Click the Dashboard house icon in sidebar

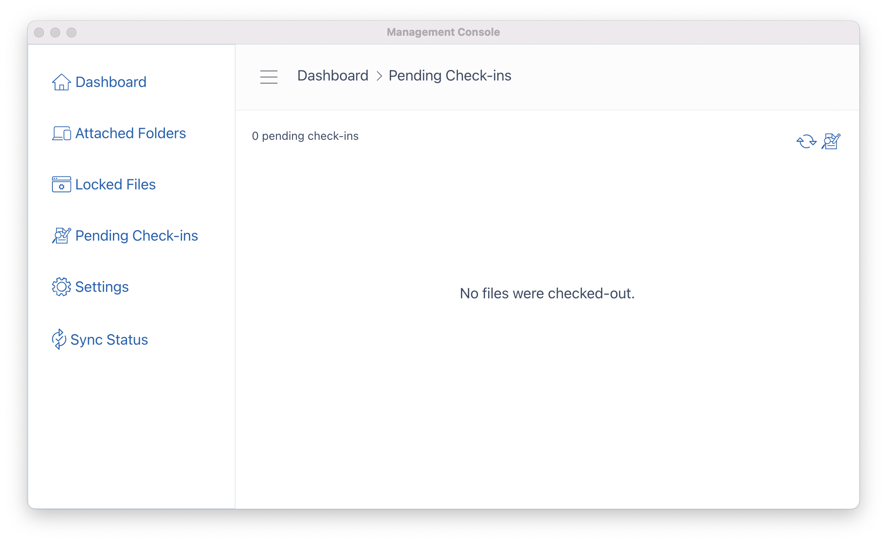click(61, 82)
